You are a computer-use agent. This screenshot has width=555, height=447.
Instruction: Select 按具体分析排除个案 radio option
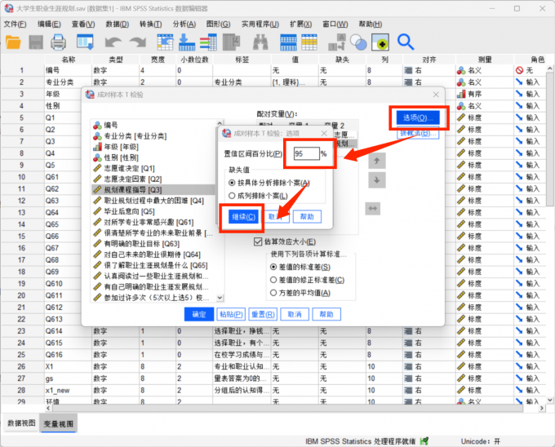[232, 183]
